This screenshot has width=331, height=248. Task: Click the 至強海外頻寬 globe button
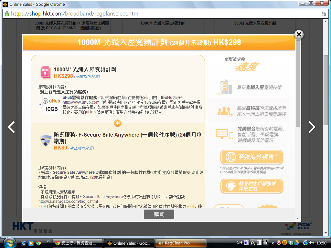(251, 157)
